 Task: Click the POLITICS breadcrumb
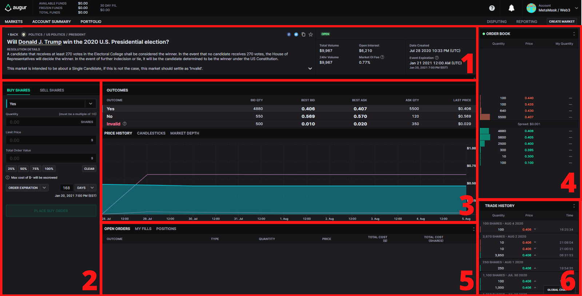35,35
